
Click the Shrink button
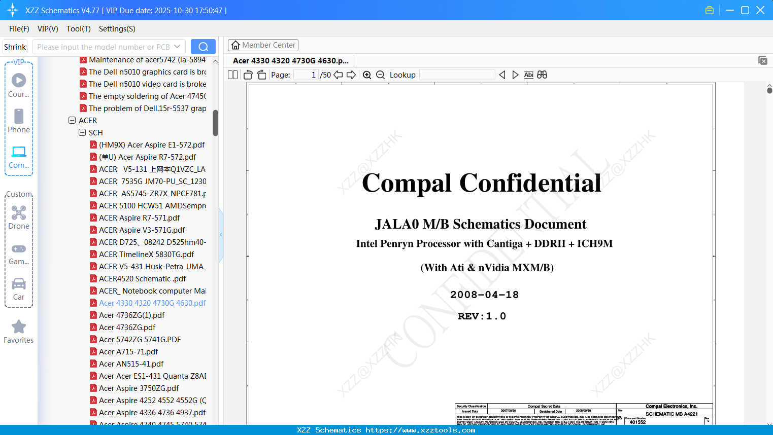pos(15,47)
